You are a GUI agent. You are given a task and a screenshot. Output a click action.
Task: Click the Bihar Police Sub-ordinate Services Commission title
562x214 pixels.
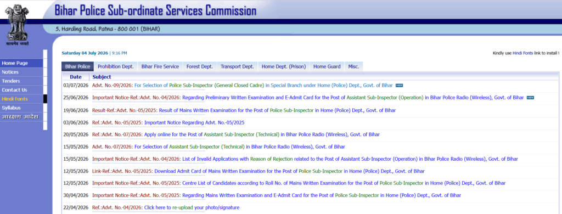point(155,10)
